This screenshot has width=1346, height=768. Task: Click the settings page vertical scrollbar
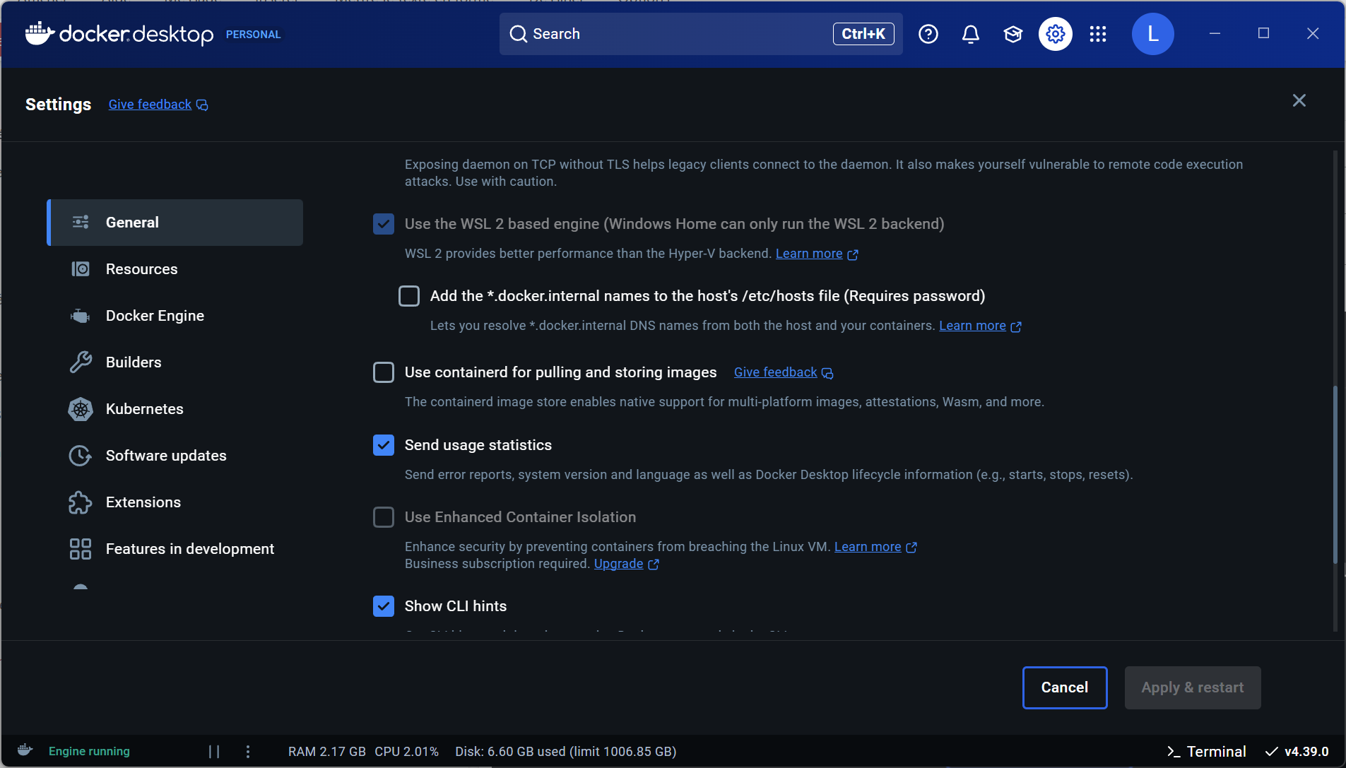click(x=1335, y=473)
